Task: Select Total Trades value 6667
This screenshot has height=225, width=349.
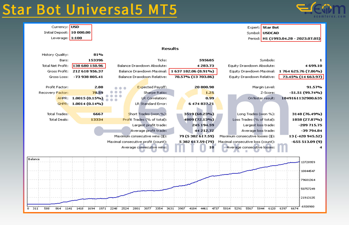Action: pyautogui.click(x=98, y=114)
